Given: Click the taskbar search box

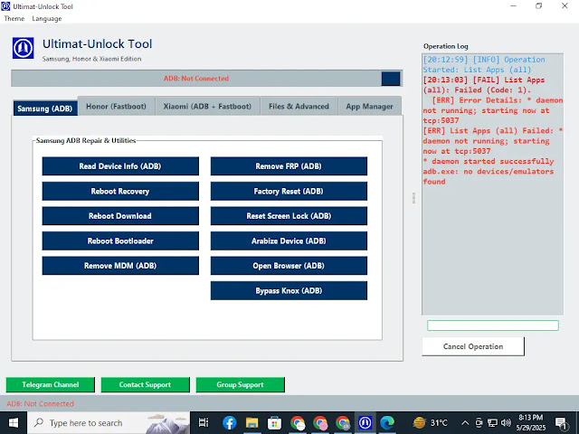Looking at the screenshot, I should click(x=109, y=423).
